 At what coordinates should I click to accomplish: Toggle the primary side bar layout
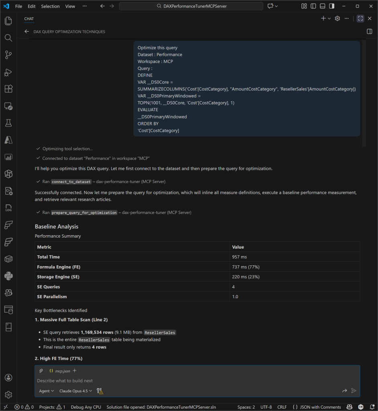tap(313, 6)
